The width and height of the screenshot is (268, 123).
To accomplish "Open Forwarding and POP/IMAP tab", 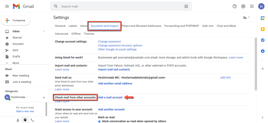I will (x=182, y=26).
